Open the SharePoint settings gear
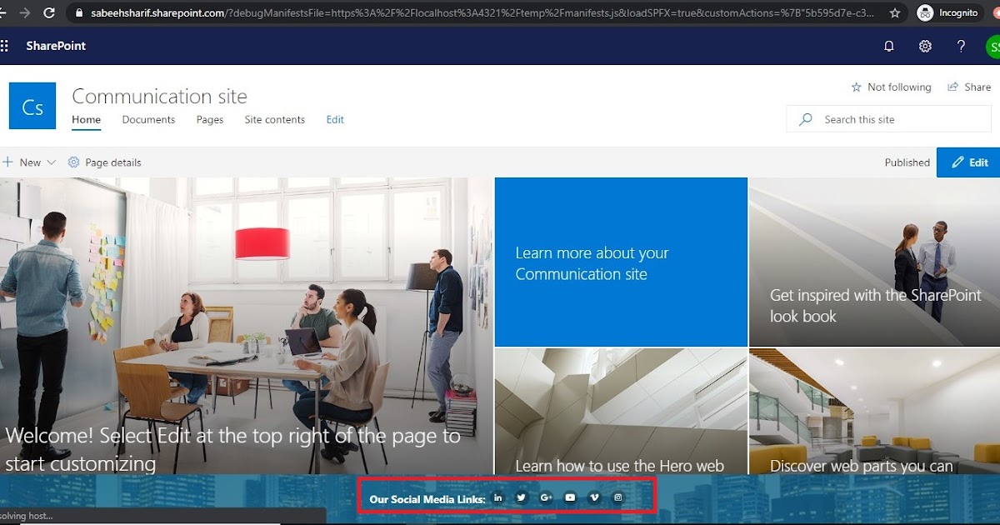This screenshot has width=1000, height=525. tap(925, 46)
